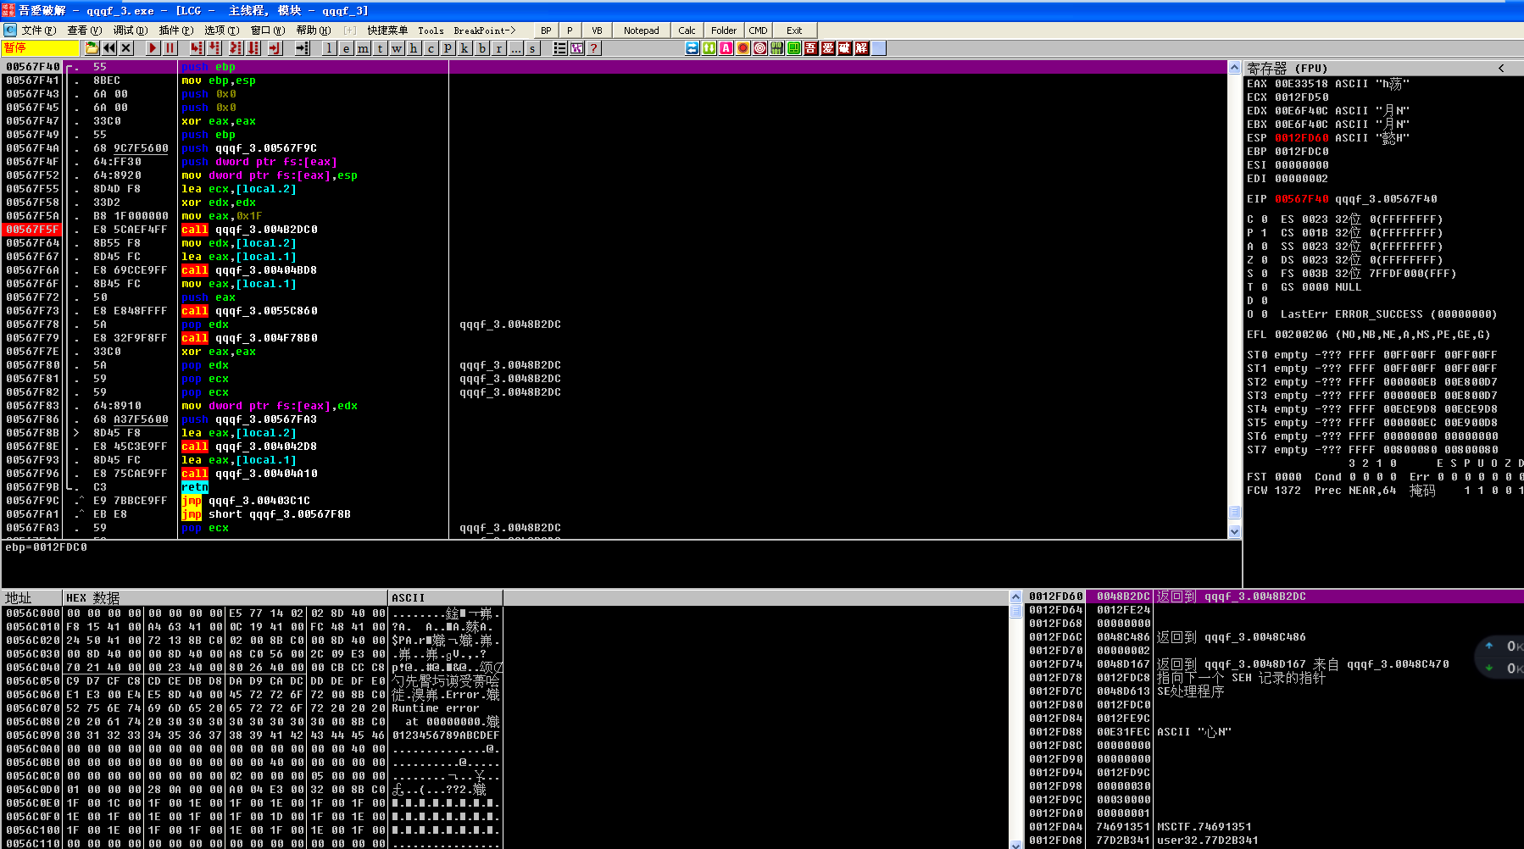Open the 文件(F) menu
Viewport: 1524px width, 849px height.
[38, 31]
